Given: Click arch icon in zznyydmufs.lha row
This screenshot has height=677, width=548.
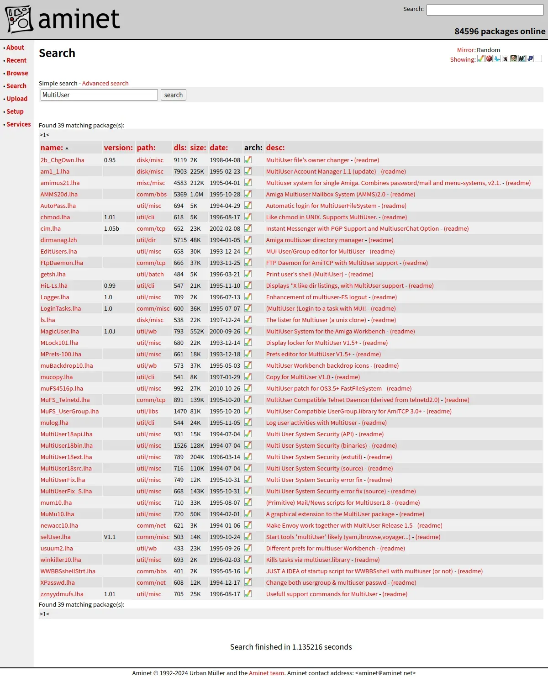Looking at the screenshot, I should point(248,593).
